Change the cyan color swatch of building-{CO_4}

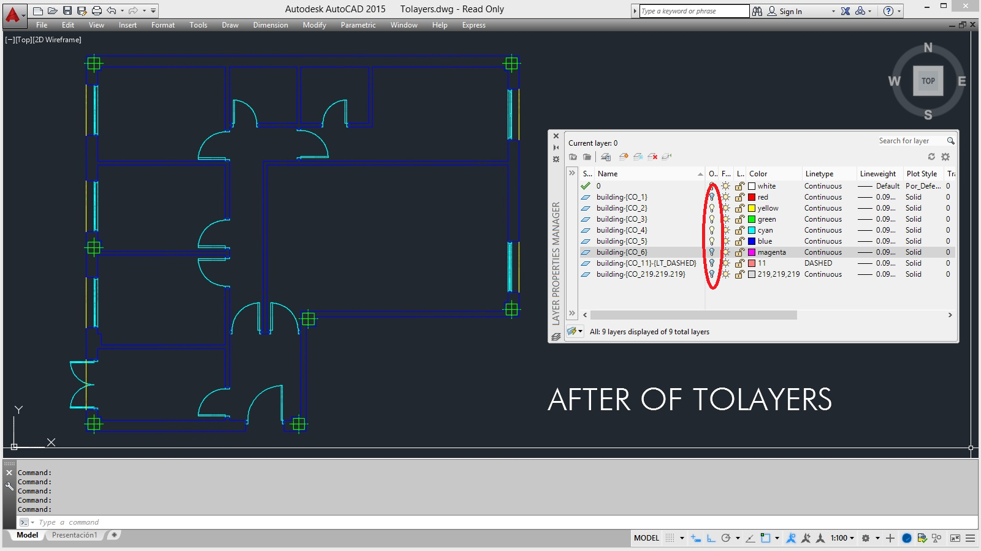click(752, 230)
